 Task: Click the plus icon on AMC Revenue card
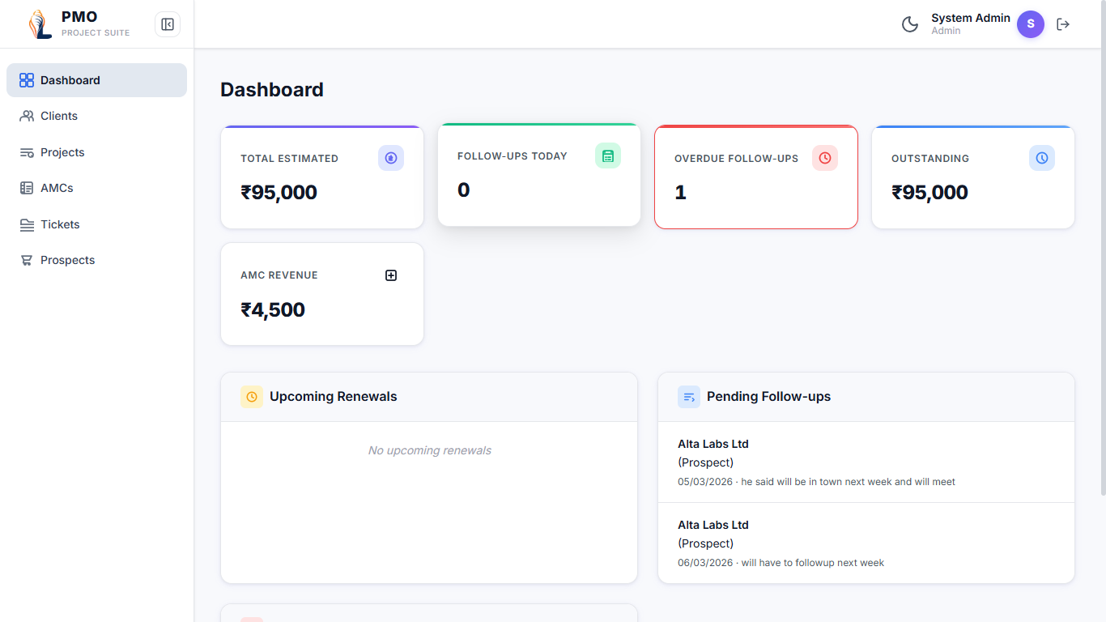pyautogui.click(x=391, y=275)
